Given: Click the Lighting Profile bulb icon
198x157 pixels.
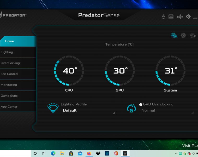Looking at the screenshot, I should (53, 108).
